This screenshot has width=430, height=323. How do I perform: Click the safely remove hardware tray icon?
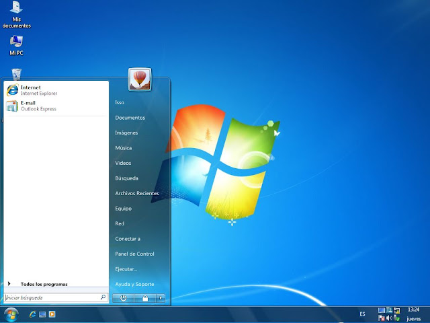click(x=396, y=318)
